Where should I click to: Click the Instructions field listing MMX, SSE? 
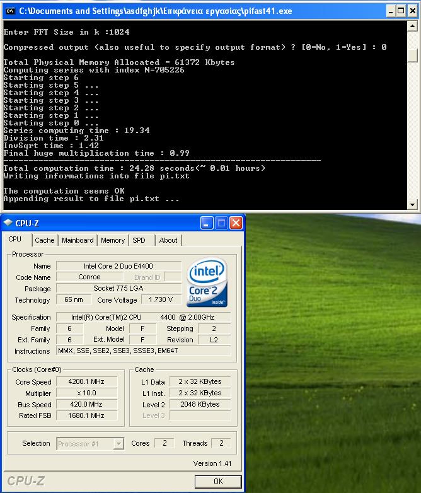click(x=143, y=351)
